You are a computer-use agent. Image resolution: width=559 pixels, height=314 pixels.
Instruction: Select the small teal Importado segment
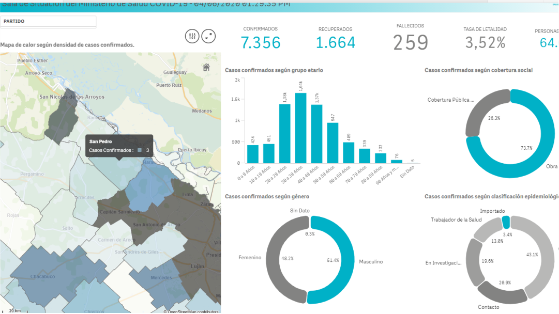point(506,222)
